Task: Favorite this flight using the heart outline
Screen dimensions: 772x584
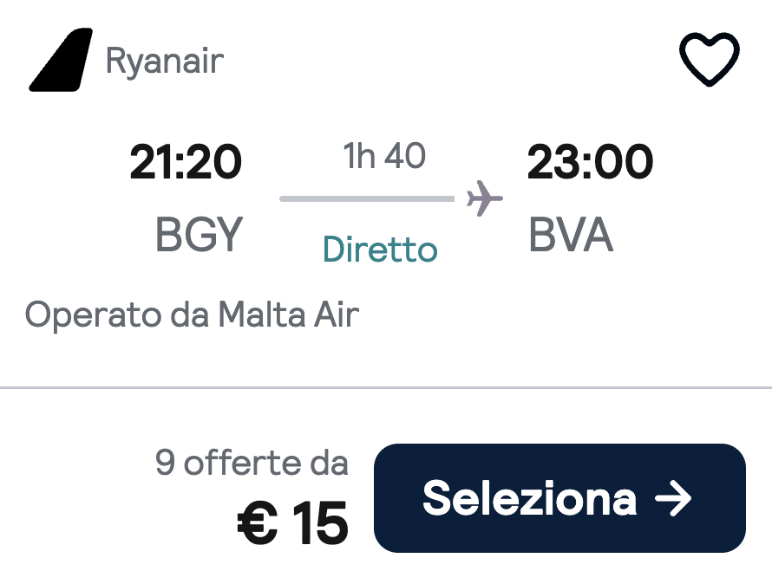Action: pyautogui.click(x=710, y=61)
